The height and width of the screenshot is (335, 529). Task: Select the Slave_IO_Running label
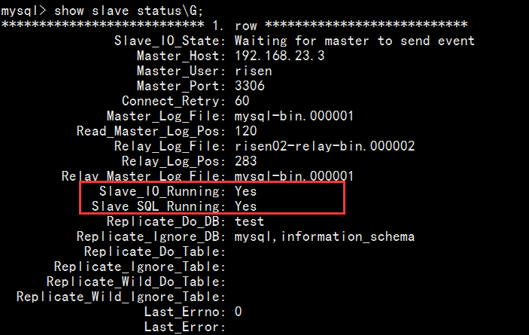[163, 191]
